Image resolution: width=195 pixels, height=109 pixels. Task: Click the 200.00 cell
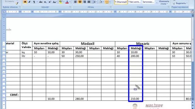coord(136,56)
